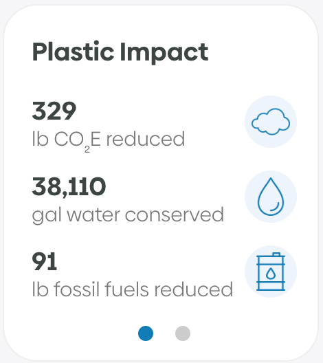
Task: Tap the oil barrel fossil fuels icon
Action: point(271,272)
